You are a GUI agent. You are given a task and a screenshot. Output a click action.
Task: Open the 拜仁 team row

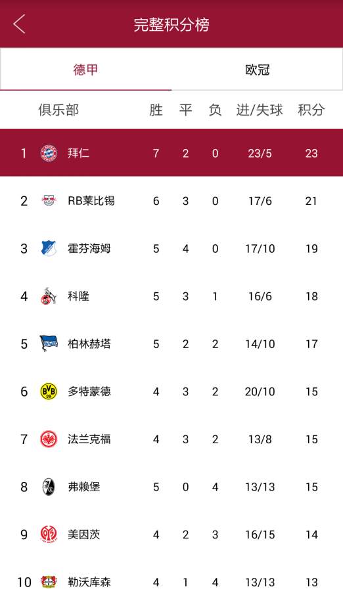point(171,152)
